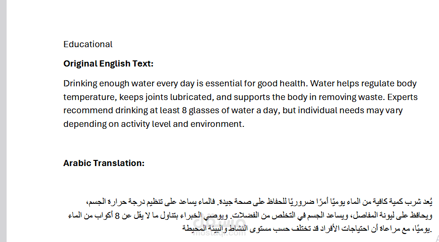Click the number "8" before "glasses"

(184, 110)
